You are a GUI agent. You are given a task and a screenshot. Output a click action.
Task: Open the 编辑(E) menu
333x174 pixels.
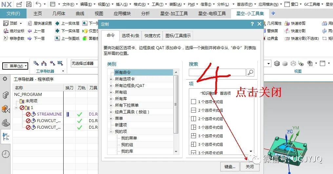(86, 4)
